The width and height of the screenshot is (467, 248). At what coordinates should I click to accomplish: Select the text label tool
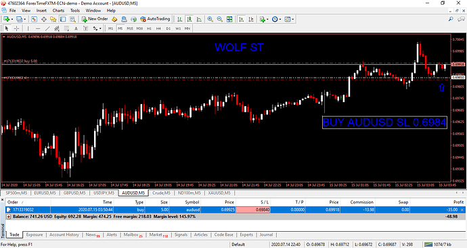tap(85, 28)
